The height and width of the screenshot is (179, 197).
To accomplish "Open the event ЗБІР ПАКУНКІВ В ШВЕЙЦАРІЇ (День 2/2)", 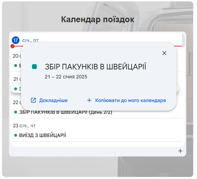I will [65, 112].
